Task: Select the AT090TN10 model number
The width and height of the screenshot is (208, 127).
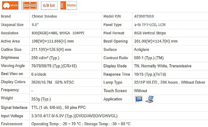Action: click(144, 16)
